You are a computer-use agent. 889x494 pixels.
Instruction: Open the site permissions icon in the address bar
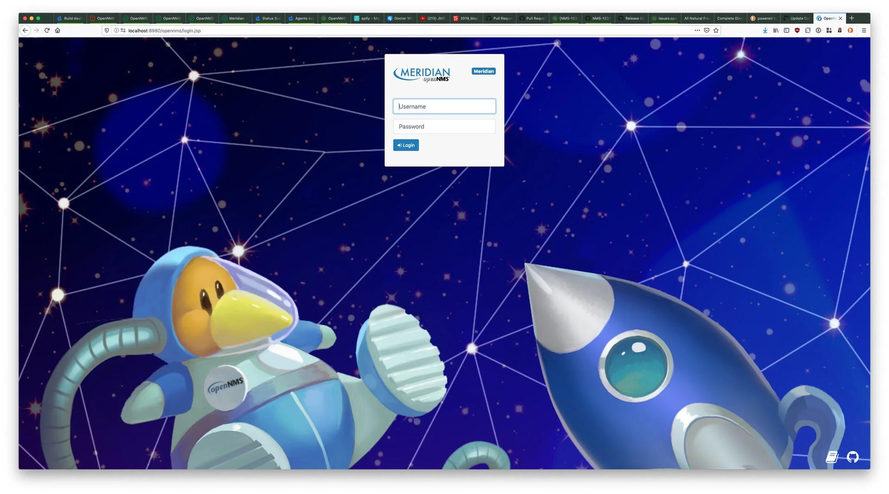point(123,31)
